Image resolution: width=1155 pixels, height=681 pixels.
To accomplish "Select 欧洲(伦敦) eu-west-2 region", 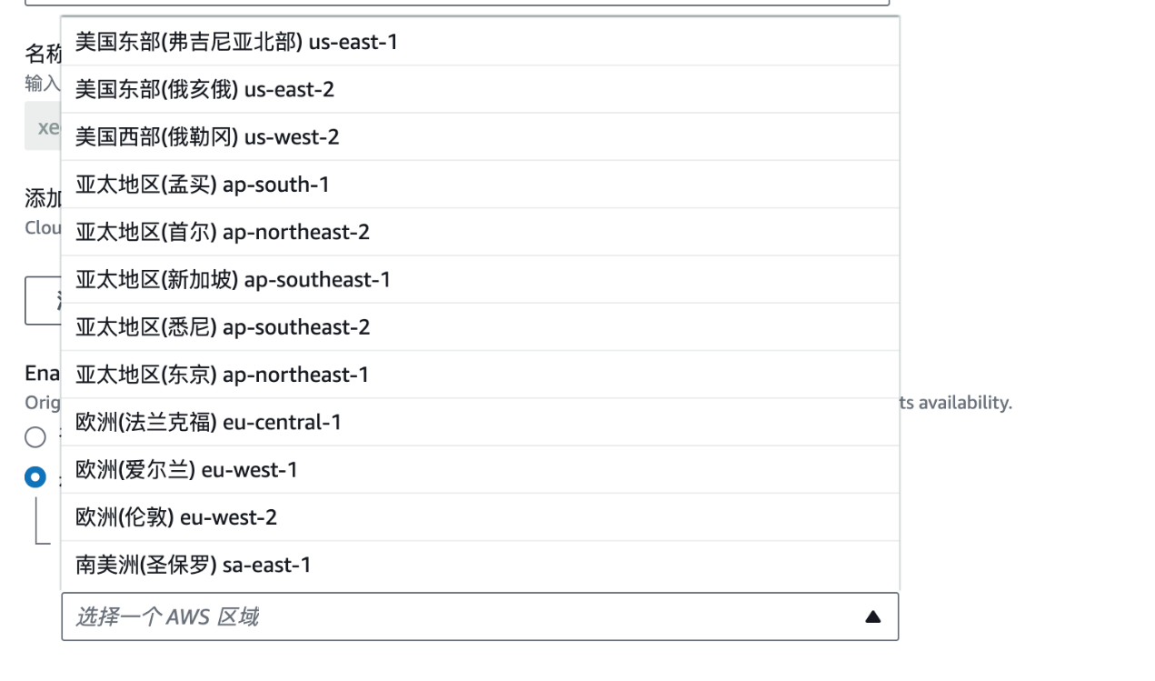I will (x=480, y=517).
